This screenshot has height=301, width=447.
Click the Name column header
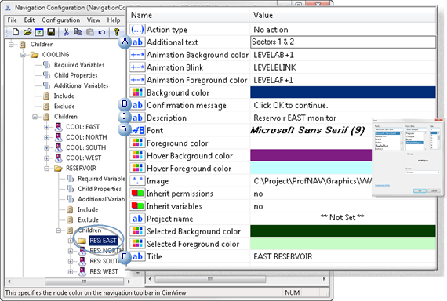188,15
